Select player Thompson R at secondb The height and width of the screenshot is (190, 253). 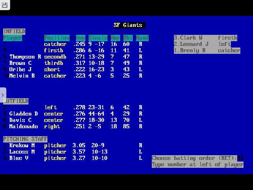click(25, 57)
